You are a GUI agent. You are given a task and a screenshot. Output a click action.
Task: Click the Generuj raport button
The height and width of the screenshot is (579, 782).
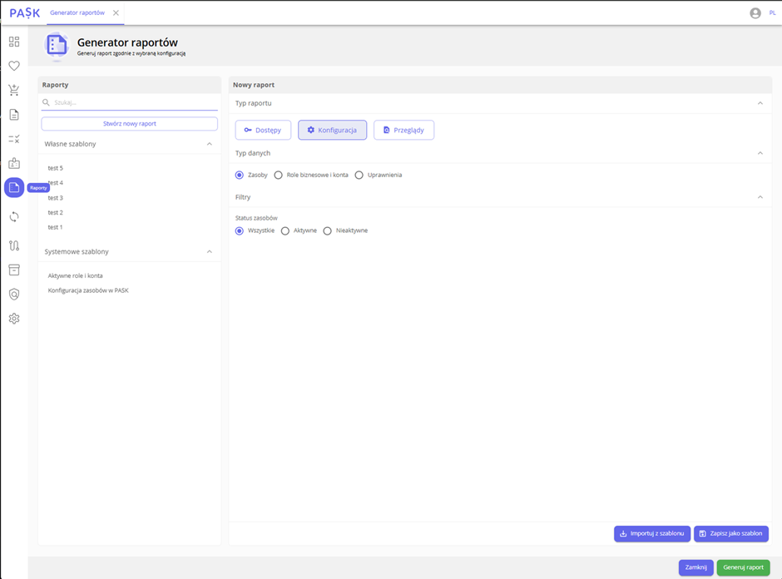743,567
